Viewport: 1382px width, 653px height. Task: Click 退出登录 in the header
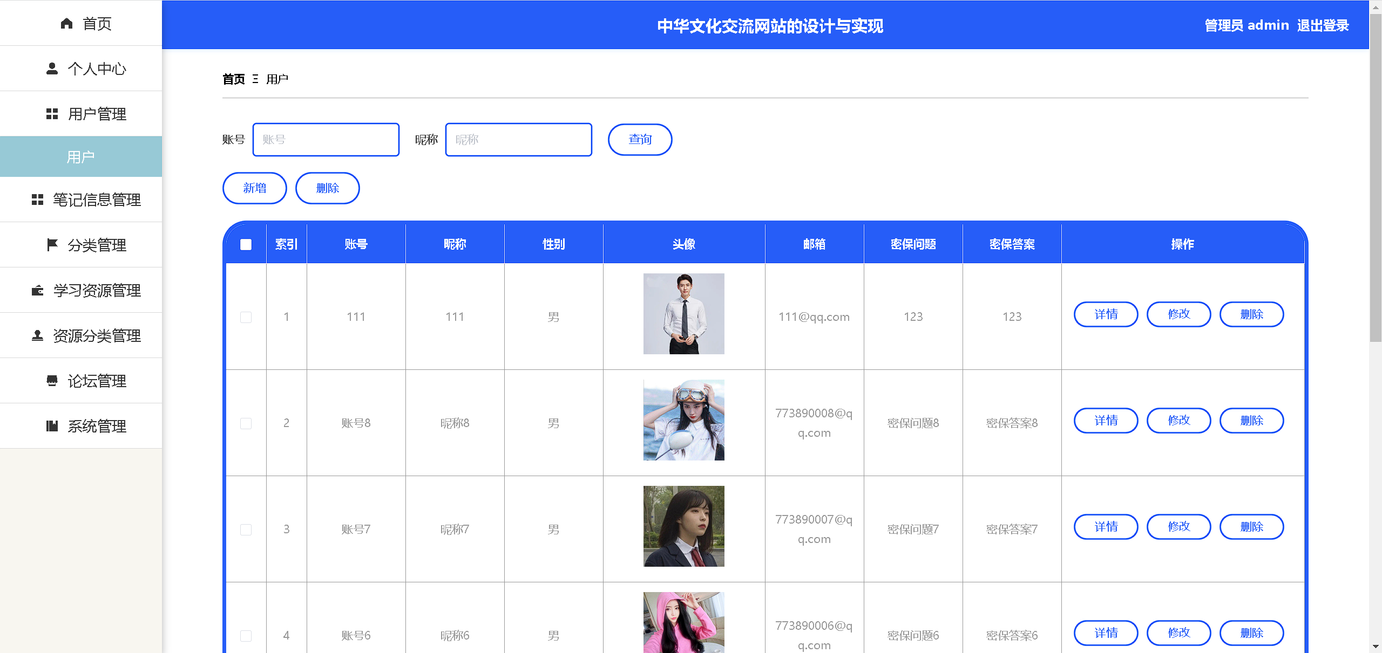(1323, 25)
